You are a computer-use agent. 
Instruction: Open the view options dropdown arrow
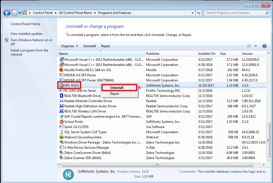(x=256, y=46)
